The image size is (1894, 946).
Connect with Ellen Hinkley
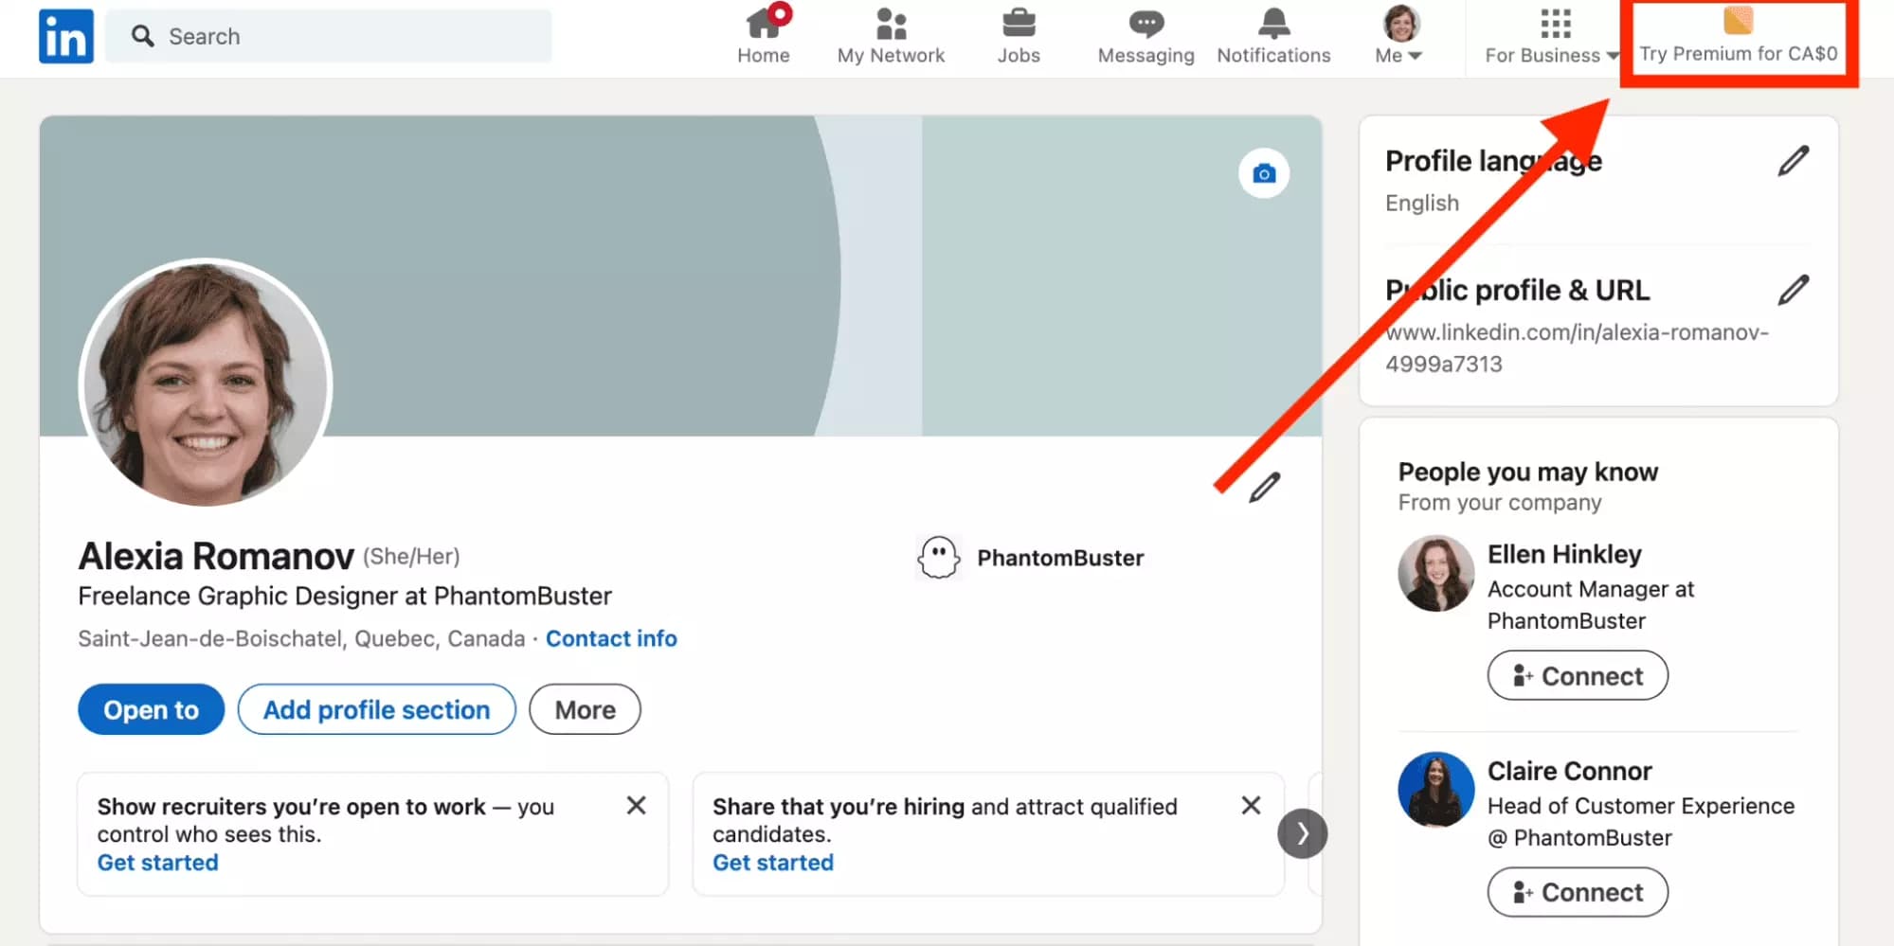pyautogui.click(x=1577, y=675)
